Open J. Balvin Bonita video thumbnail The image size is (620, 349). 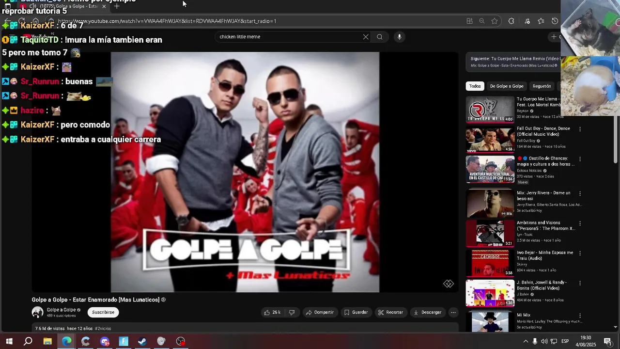(490, 293)
